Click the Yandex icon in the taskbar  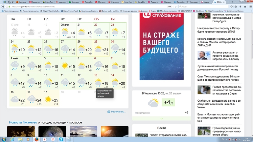tap(45, 139)
